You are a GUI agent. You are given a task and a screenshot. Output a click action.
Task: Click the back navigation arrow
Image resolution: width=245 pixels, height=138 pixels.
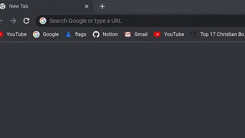1,21
